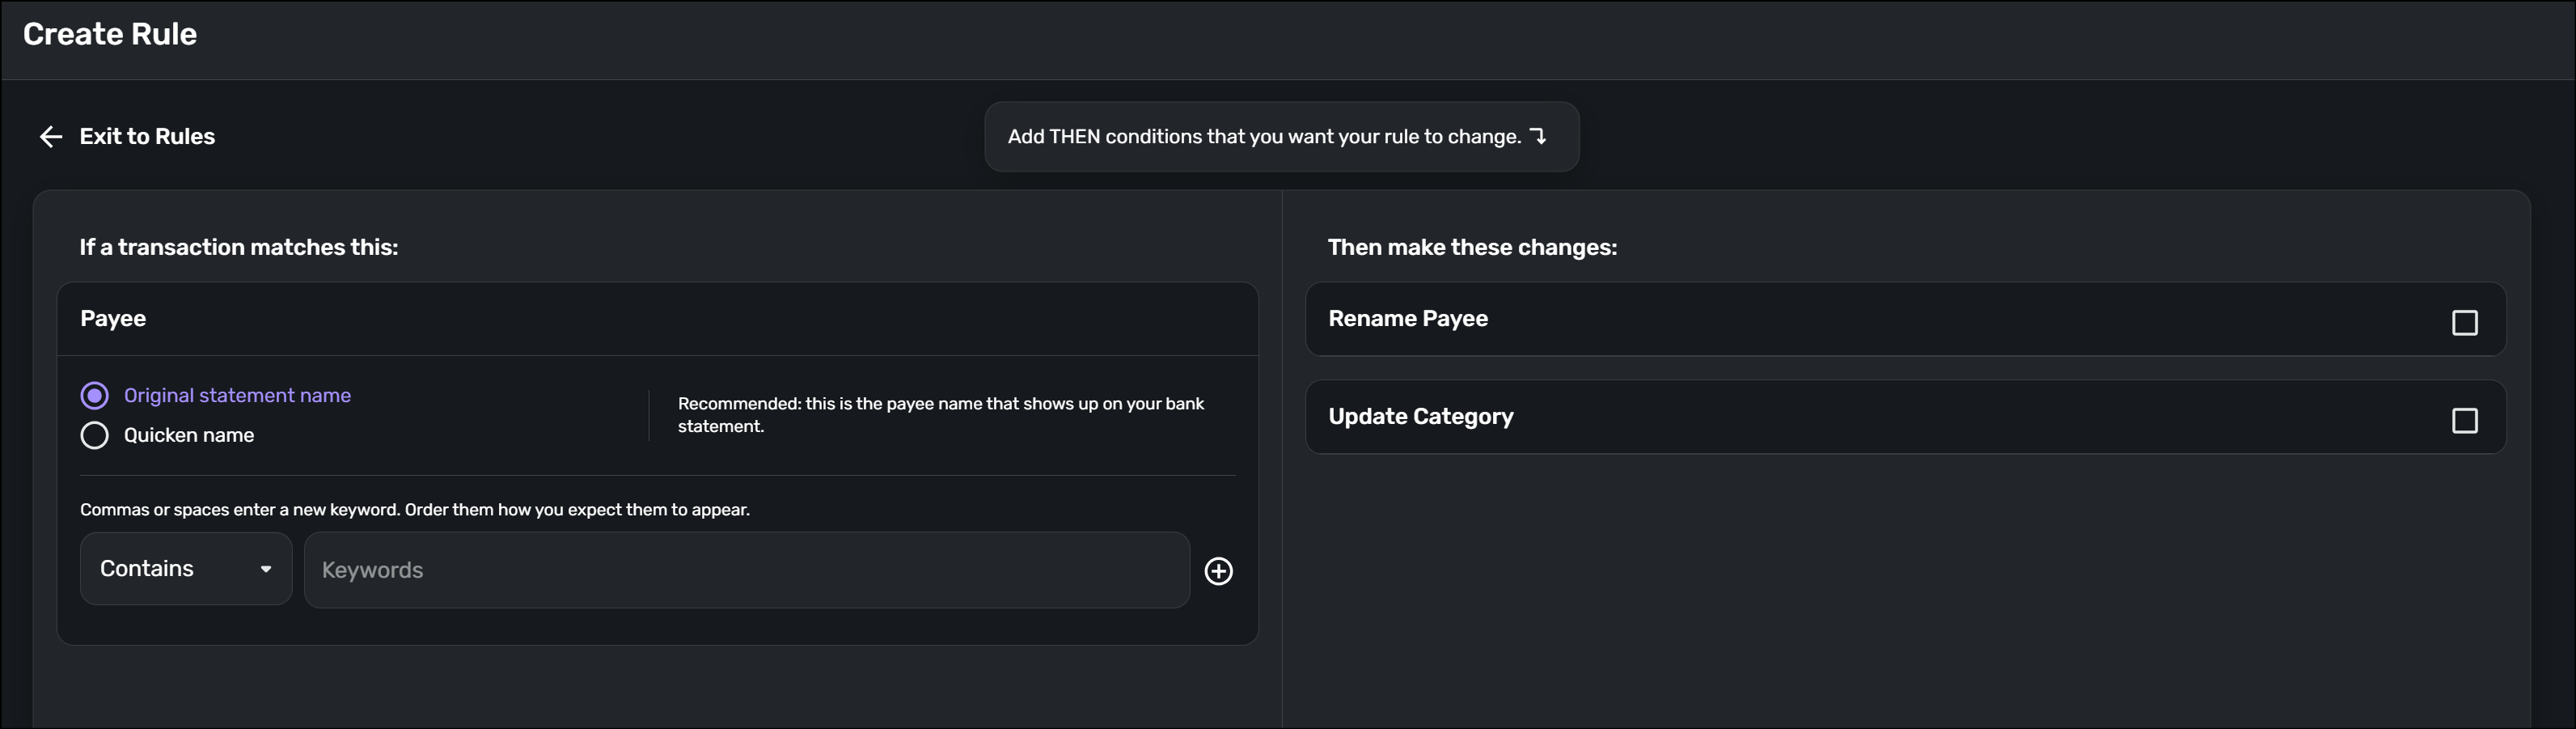The height and width of the screenshot is (729, 2576).
Task: Click the Add THEN conditions hint banner text
Action: pyautogui.click(x=1263, y=137)
